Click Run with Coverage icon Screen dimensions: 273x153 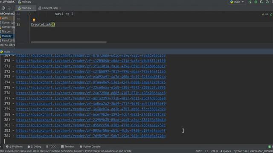coord(261,2)
